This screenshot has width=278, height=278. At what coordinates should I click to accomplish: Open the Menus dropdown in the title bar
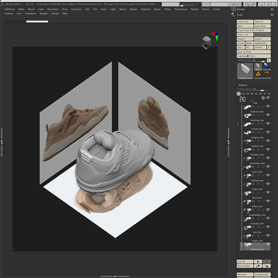pyautogui.click(x=206, y=4)
